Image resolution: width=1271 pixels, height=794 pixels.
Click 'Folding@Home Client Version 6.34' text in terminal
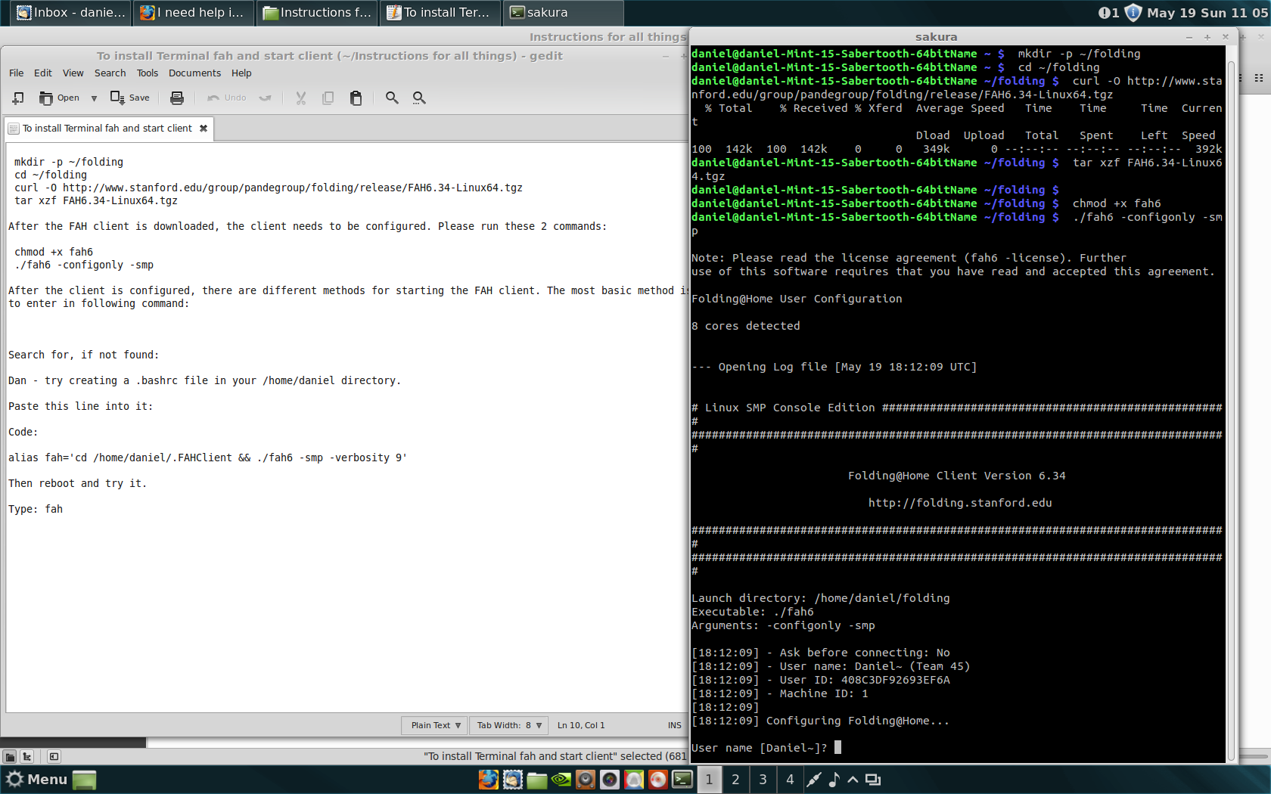point(956,476)
